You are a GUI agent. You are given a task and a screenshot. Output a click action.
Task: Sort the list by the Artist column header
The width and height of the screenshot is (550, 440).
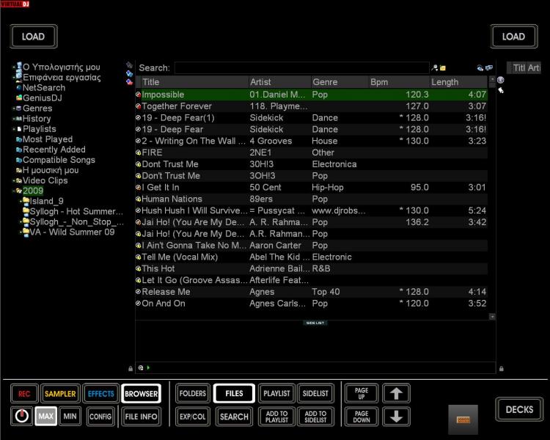click(279, 82)
